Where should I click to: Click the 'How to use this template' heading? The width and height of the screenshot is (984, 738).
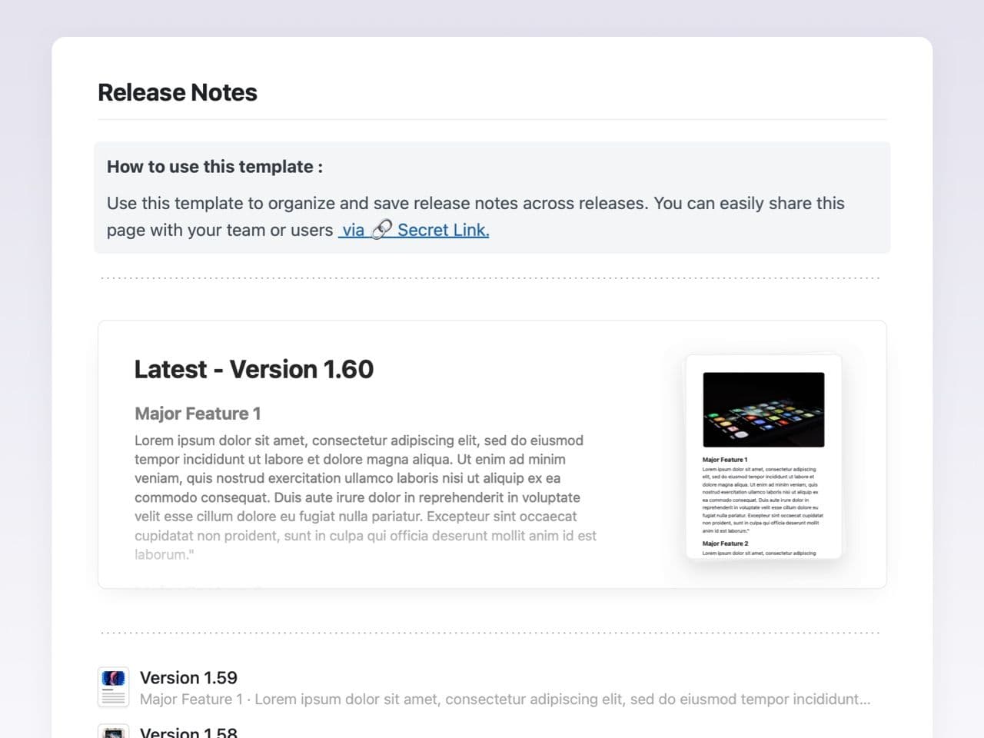point(214,167)
